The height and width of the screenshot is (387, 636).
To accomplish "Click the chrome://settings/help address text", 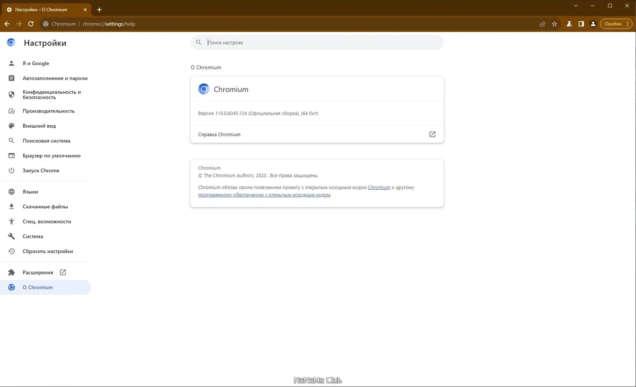I will 109,24.
